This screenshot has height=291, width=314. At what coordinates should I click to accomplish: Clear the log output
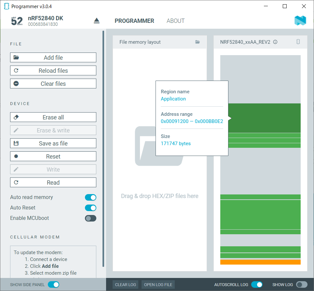click(x=125, y=284)
